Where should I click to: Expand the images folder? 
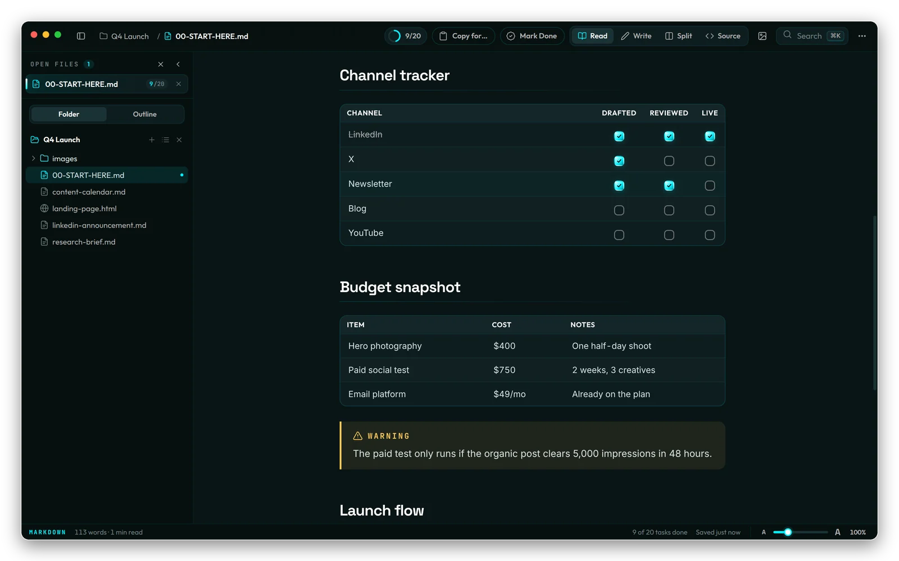(x=33, y=158)
